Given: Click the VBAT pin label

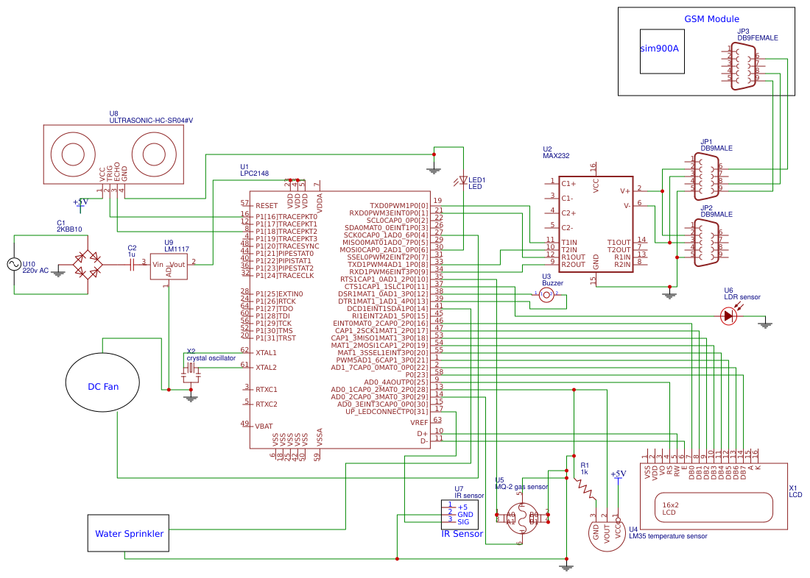Looking at the screenshot, I should [x=264, y=427].
